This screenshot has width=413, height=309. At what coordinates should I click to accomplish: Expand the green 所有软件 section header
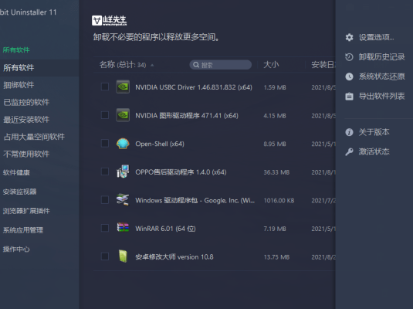(16, 50)
